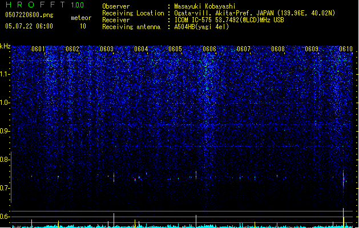Click the 0603 time marker
This screenshot has width=359, height=228.
click(x=107, y=49)
